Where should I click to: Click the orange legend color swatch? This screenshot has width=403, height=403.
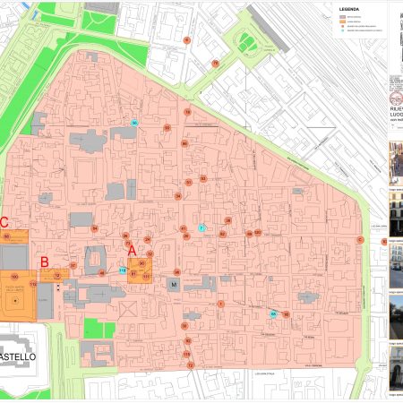342,21
